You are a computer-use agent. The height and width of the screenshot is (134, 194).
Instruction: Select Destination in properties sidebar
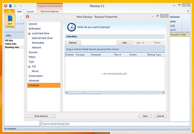tap(35, 29)
